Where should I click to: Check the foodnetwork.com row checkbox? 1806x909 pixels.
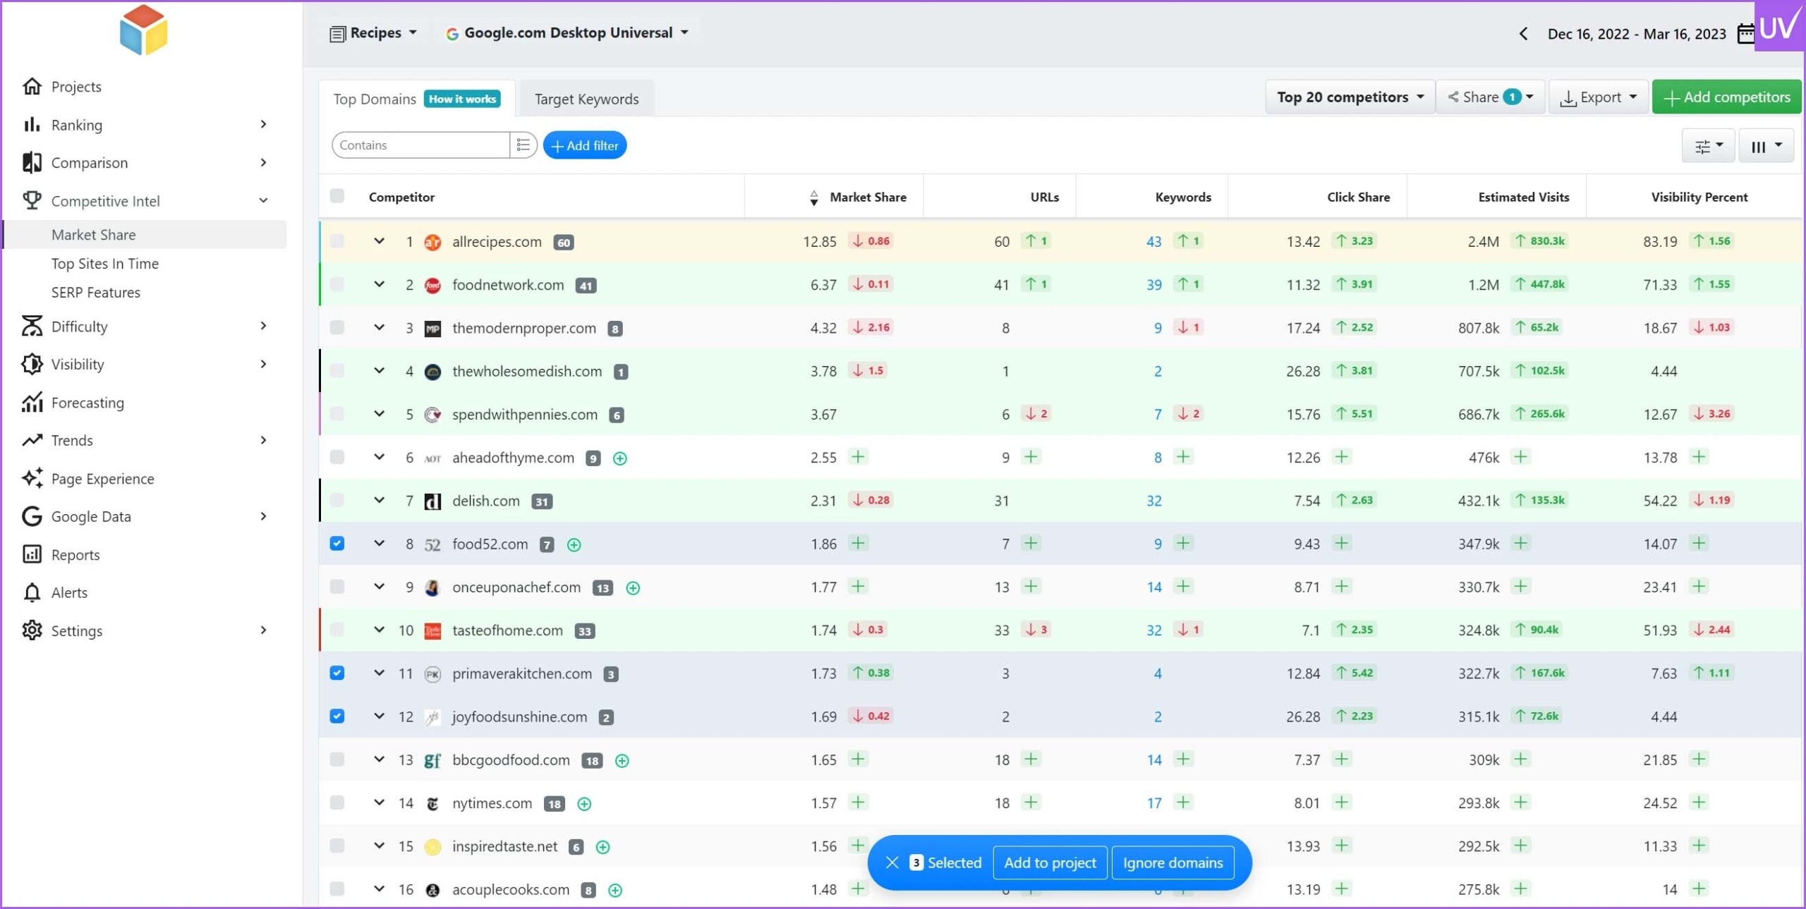(x=337, y=284)
